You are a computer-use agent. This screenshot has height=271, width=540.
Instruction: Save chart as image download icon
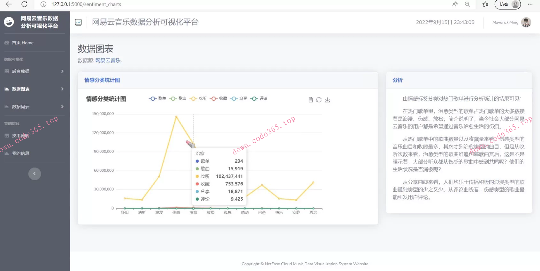(327, 100)
